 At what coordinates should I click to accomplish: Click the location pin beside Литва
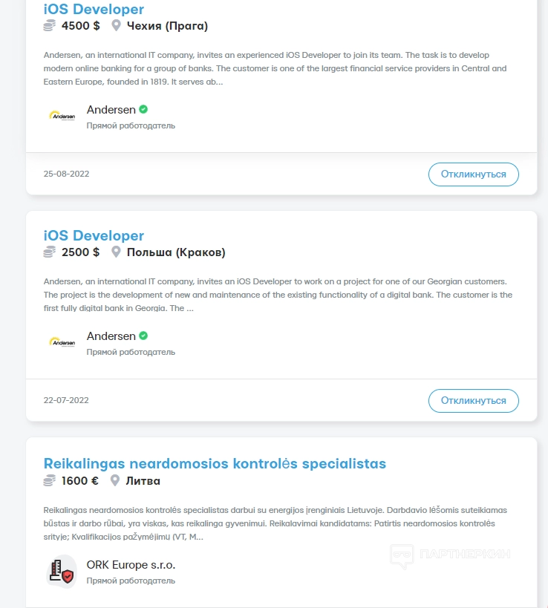click(x=116, y=481)
